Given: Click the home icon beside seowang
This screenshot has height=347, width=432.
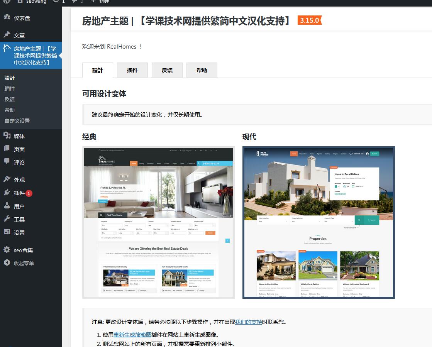Looking at the screenshot, I should (x=20, y=2).
